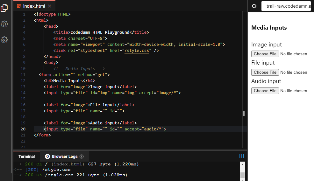
Task: Open the file explorer sidebar icon
Action: coord(4,8)
